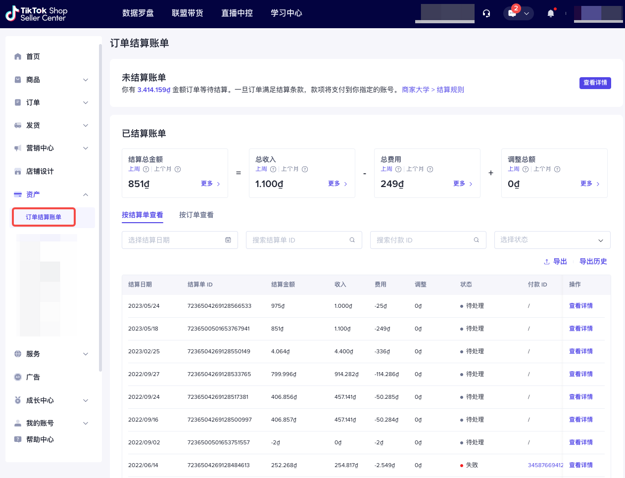This screenshot has height=478, width=625.
Task: Click the TikTok Shop Seller Center logo
Action: point(37,13)
